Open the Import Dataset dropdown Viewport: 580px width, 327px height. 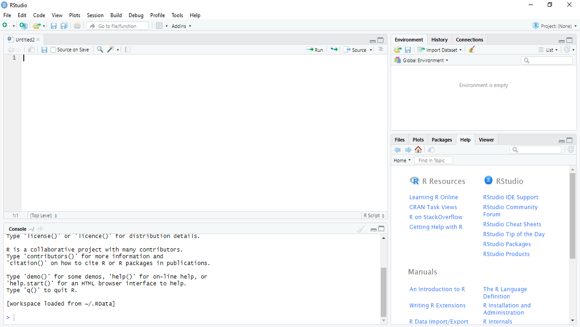point(439,50)
